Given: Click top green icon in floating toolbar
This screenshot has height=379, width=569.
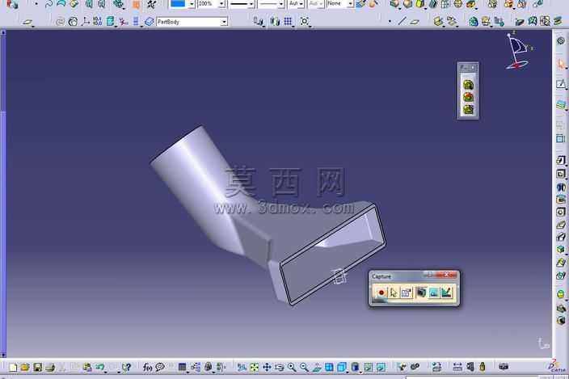Looking at the screenshot, I should (x=468, y=85).
